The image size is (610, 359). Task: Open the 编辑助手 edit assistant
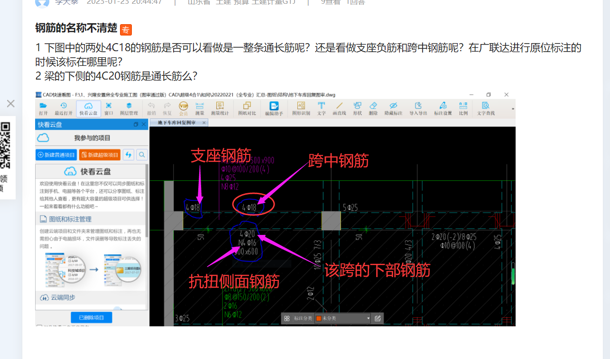point(274,108)
